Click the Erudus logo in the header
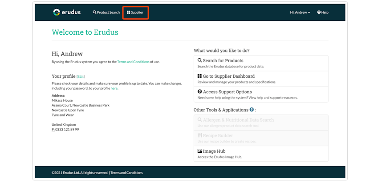The image size is (382, 183). coord(67,12)
